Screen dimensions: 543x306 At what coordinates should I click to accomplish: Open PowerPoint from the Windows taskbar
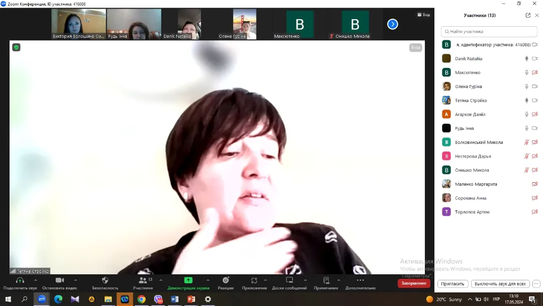[191, 299]
